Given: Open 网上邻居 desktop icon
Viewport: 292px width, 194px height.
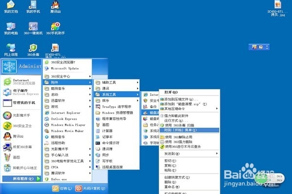Looking at the screenshot, I should click(11, 50).
